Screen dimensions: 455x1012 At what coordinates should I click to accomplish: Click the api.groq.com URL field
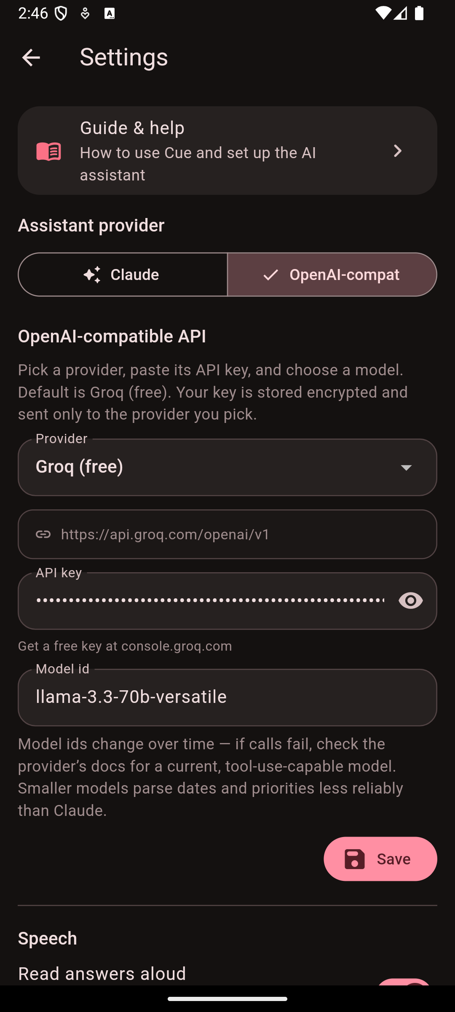(227, 534)
